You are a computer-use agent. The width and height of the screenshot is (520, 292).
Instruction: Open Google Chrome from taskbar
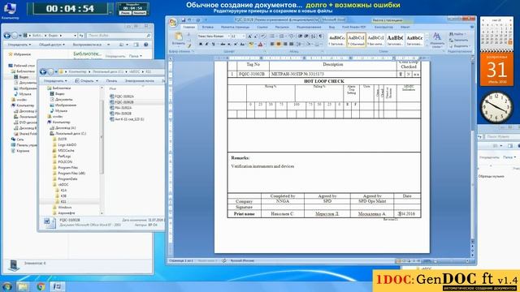(x=41, y=286)
